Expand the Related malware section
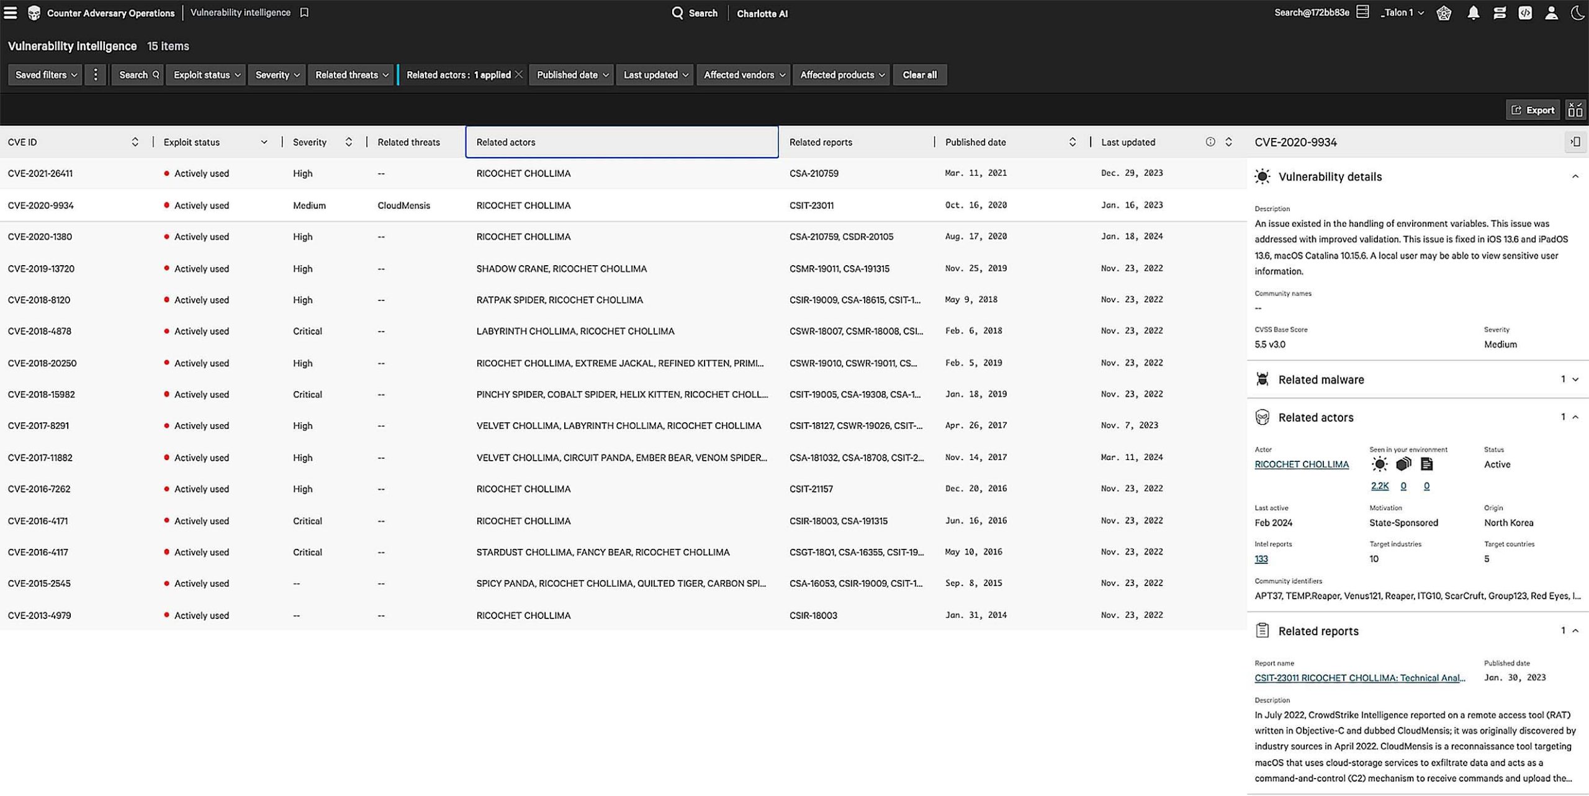The height and width of the screenshot is (796, 1589). click(1575, 379)
